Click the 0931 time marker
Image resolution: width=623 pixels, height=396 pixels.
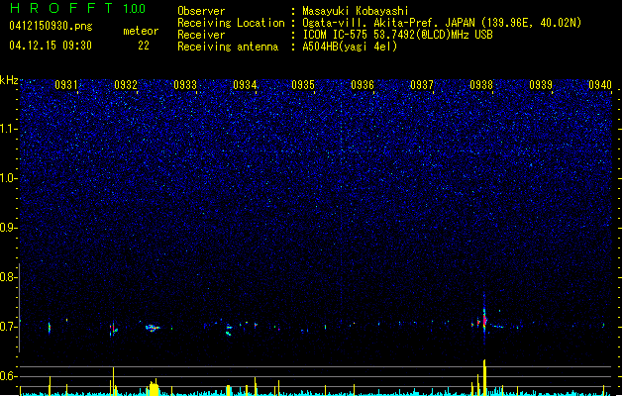[66, 85]
